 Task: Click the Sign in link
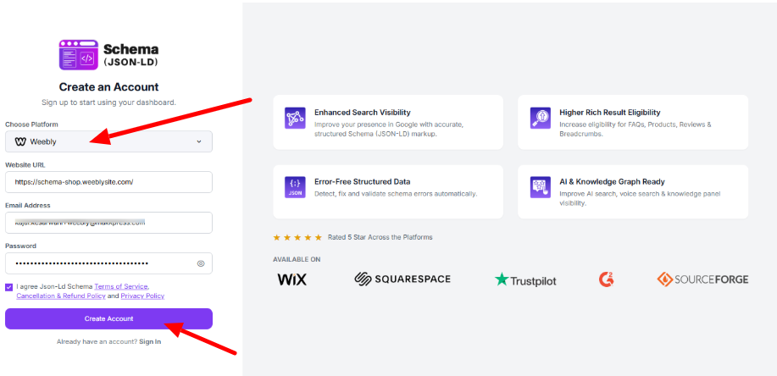[150, 341]
